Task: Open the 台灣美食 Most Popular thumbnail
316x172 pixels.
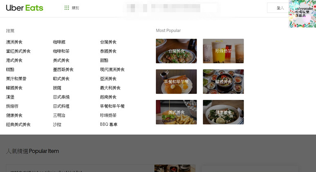Action: [176, 51]
